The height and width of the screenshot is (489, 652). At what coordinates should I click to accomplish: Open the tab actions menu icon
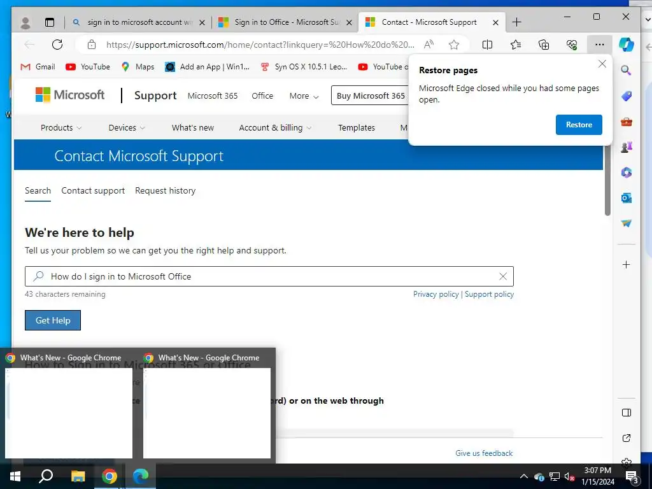tap(50, 22)
